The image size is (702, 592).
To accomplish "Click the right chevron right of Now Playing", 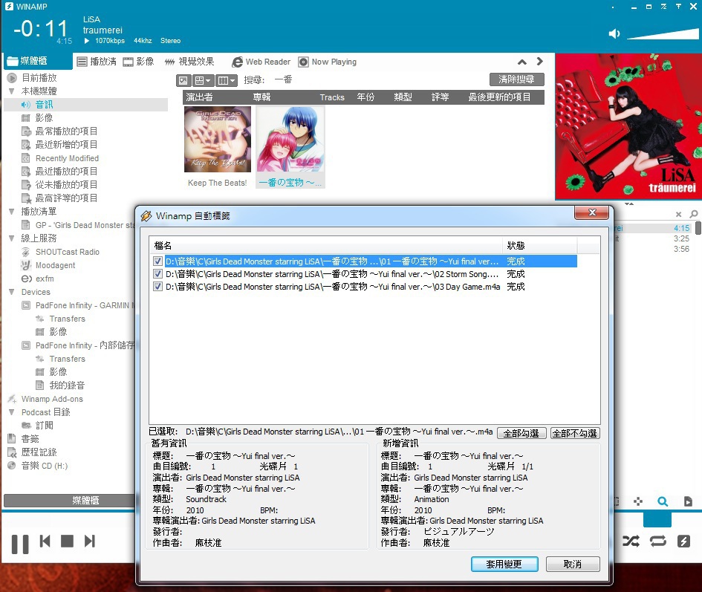I will click(539, 62).
